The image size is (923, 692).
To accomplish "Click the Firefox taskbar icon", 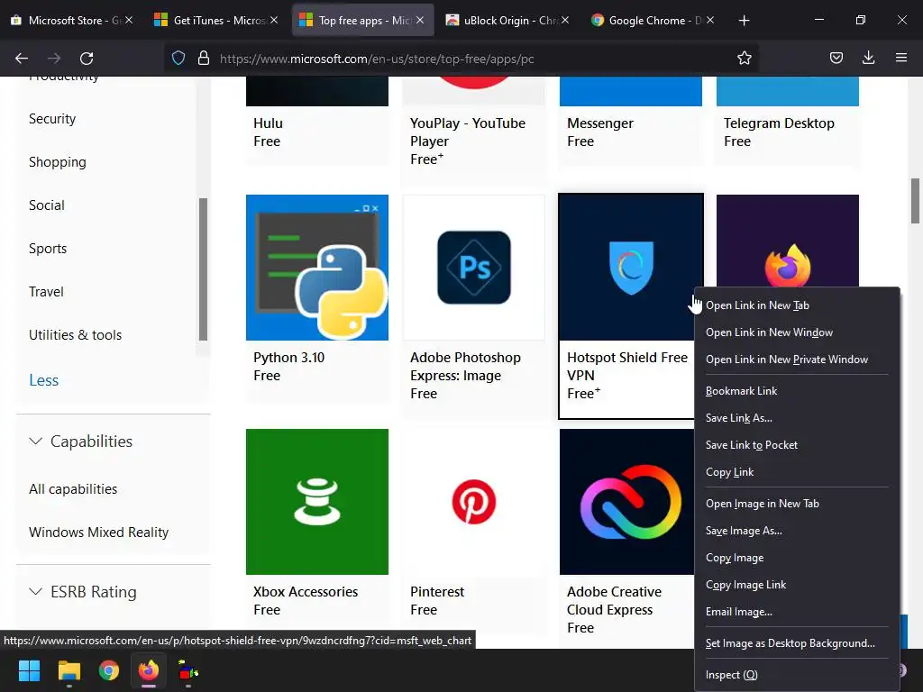I will coord(149,670).
